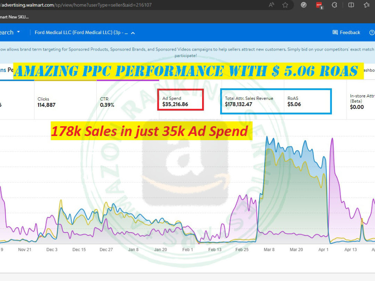
Task: Click the split screen icon in the browser toolbar
Action: click(351, 5)
